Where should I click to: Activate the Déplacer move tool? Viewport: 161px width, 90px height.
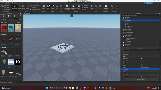pyautogui.click(x=20, y=7)
